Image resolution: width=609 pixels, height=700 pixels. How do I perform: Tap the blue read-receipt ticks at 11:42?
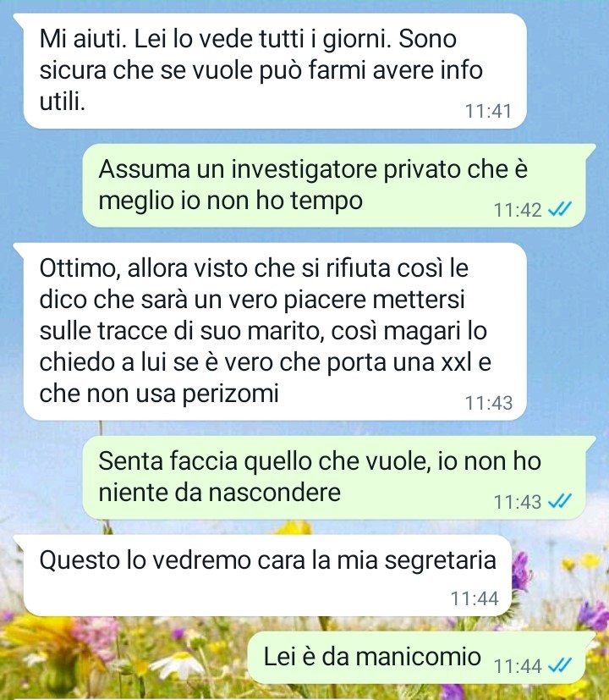(559, 209)
